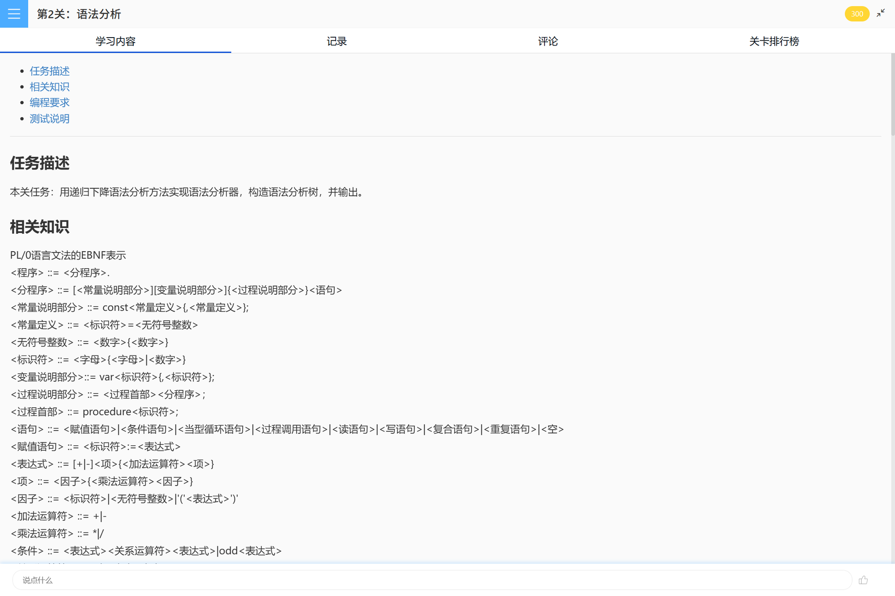The height and width of the screenshot is (596, 895).
Task: Click the <程序> grammar rule line
Action: click(60, 273)
